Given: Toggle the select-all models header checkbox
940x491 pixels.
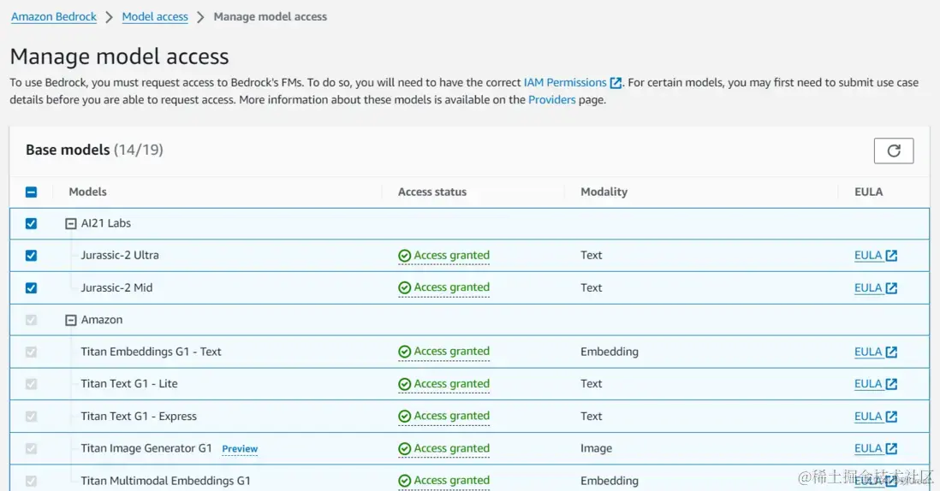Looking at the screenshot, I should [32, 192].
